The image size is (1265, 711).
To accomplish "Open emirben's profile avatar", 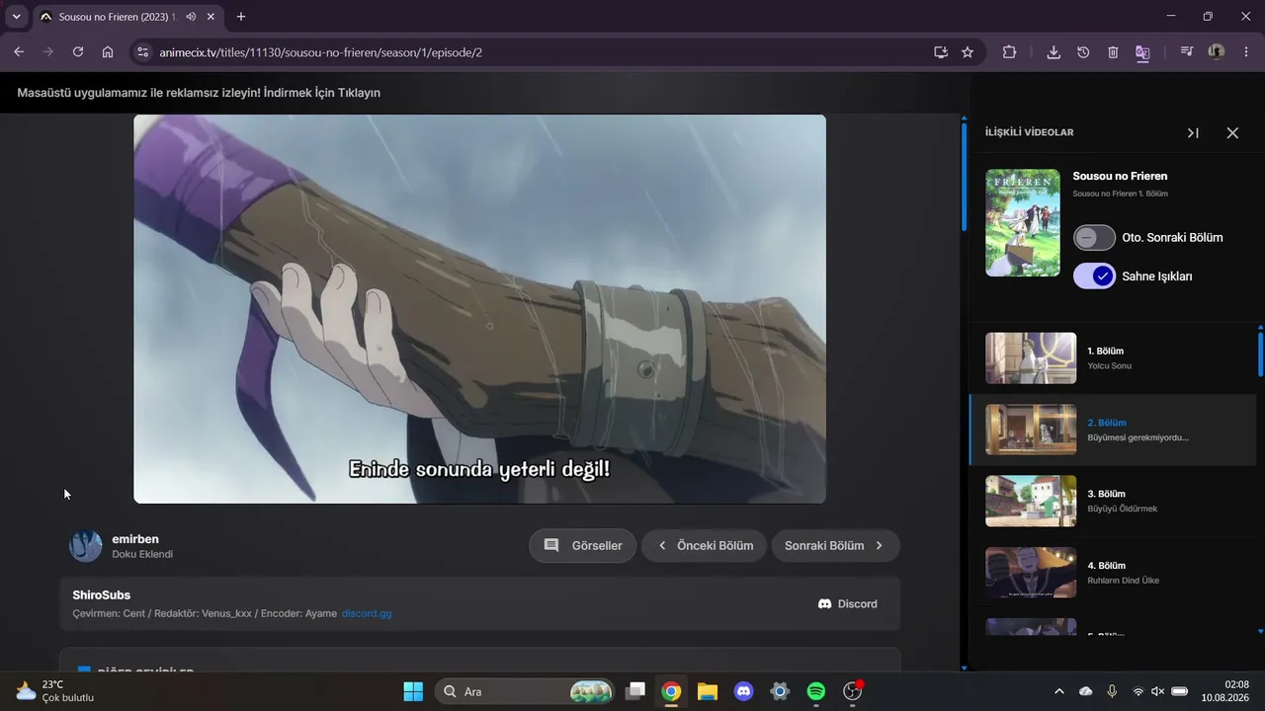I will click(85, 546).
